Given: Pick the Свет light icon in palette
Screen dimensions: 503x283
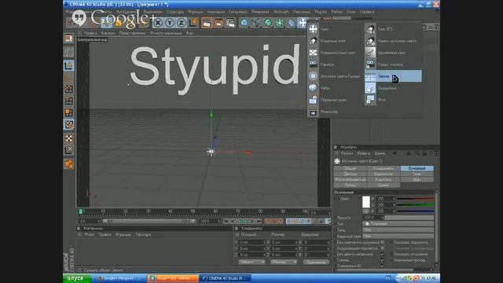Looking at the screenshot, I should pyautogui.click(x=313, y=29).
